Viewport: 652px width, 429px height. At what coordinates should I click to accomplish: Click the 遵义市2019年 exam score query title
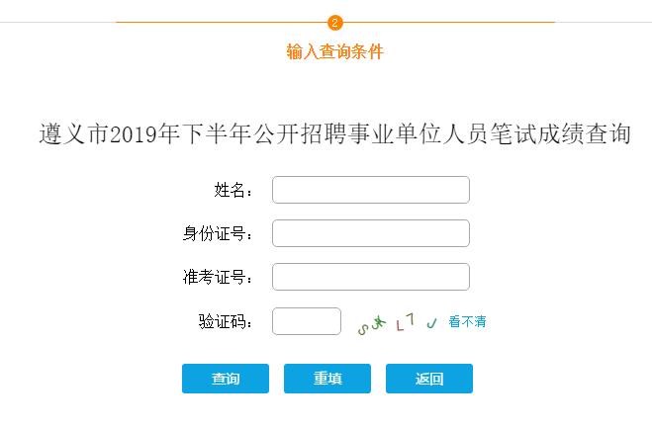[334, 134]
